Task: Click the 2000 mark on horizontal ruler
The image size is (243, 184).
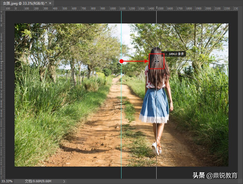Action: click(208, 8)
